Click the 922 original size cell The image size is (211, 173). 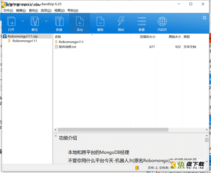[178, 47]
